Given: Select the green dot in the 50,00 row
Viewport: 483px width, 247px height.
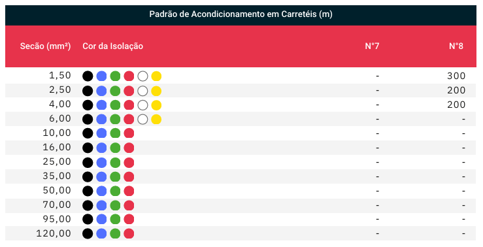Looking at the screenshot, I should pos(115,191).
